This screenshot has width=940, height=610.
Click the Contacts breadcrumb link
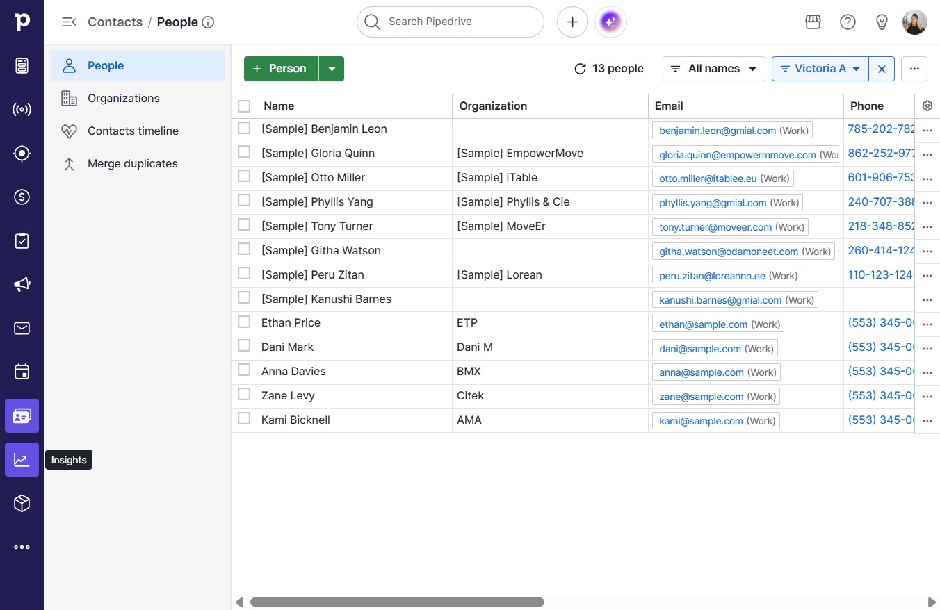coord(115,22)
